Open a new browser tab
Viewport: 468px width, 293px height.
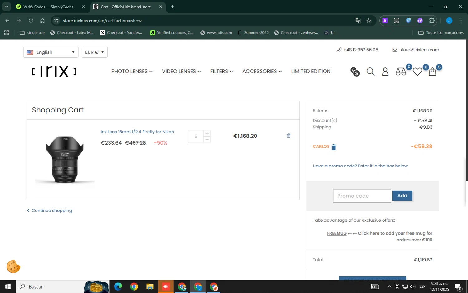[172, 7]
